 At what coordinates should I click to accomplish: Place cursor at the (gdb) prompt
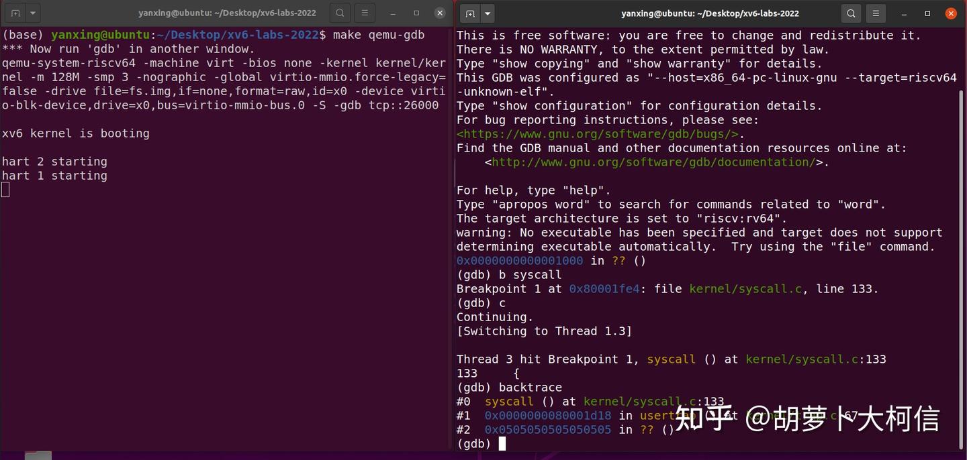click(504, 443)
